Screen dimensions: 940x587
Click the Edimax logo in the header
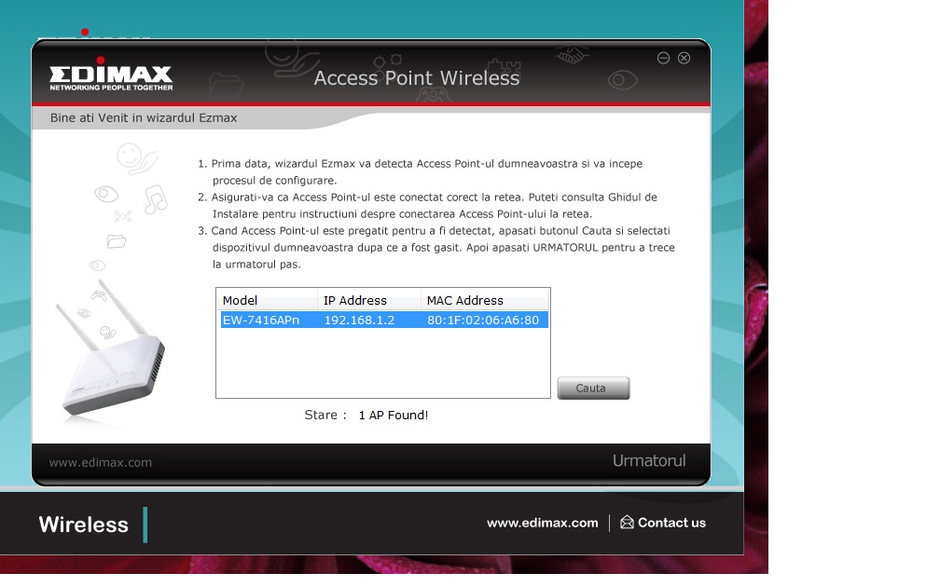pyautogui.click(x=111, y=77)
